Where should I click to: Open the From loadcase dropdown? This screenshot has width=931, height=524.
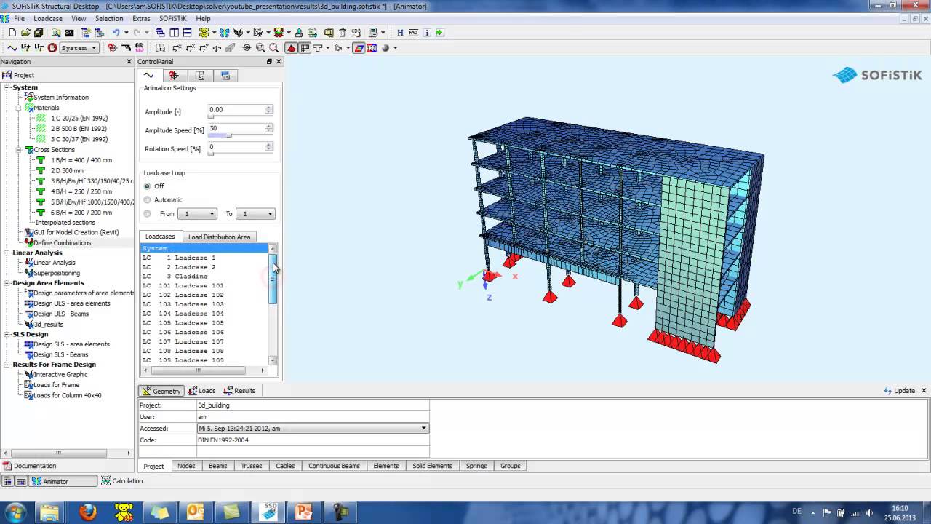tap(197, 214)
